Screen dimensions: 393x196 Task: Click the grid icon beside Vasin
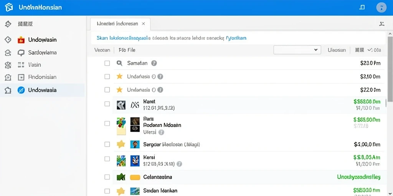coord(21,65)
